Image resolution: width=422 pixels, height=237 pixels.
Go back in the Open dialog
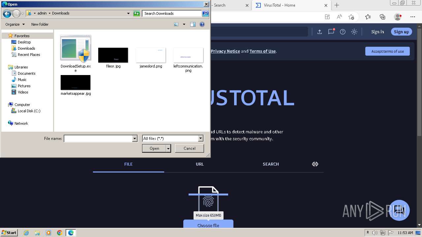[x=7, y=13]
